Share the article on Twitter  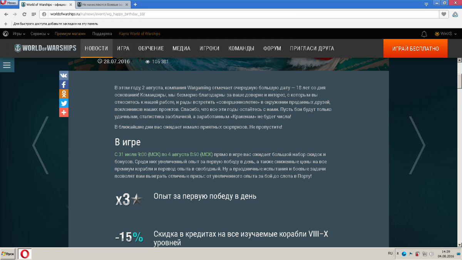pos(64,103)
